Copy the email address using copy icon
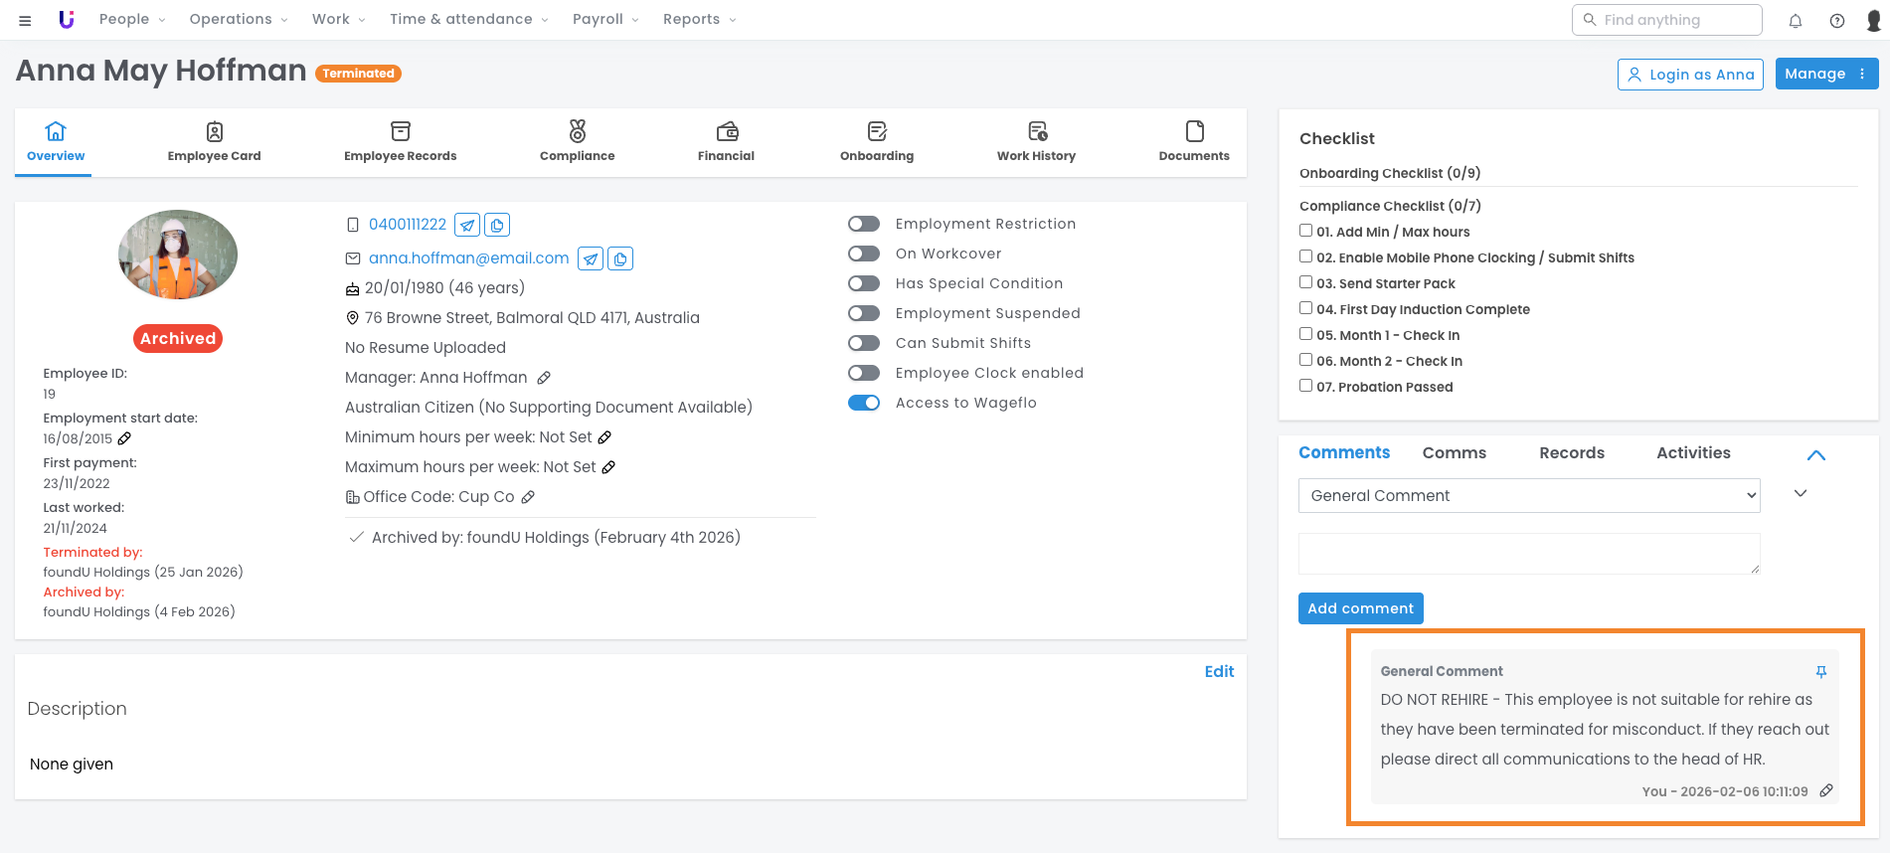Viewport: 1890px width, 853px height. click(x=620, y=258)
